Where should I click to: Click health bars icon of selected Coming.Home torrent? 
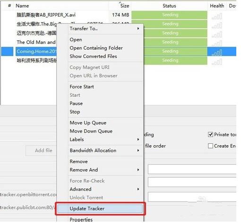click(217, 53)
